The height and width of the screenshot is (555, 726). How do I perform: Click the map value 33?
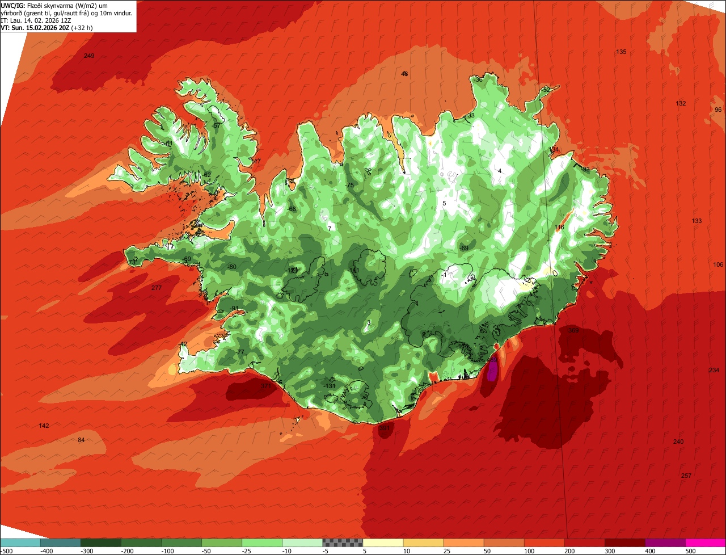tap(471, 115)
